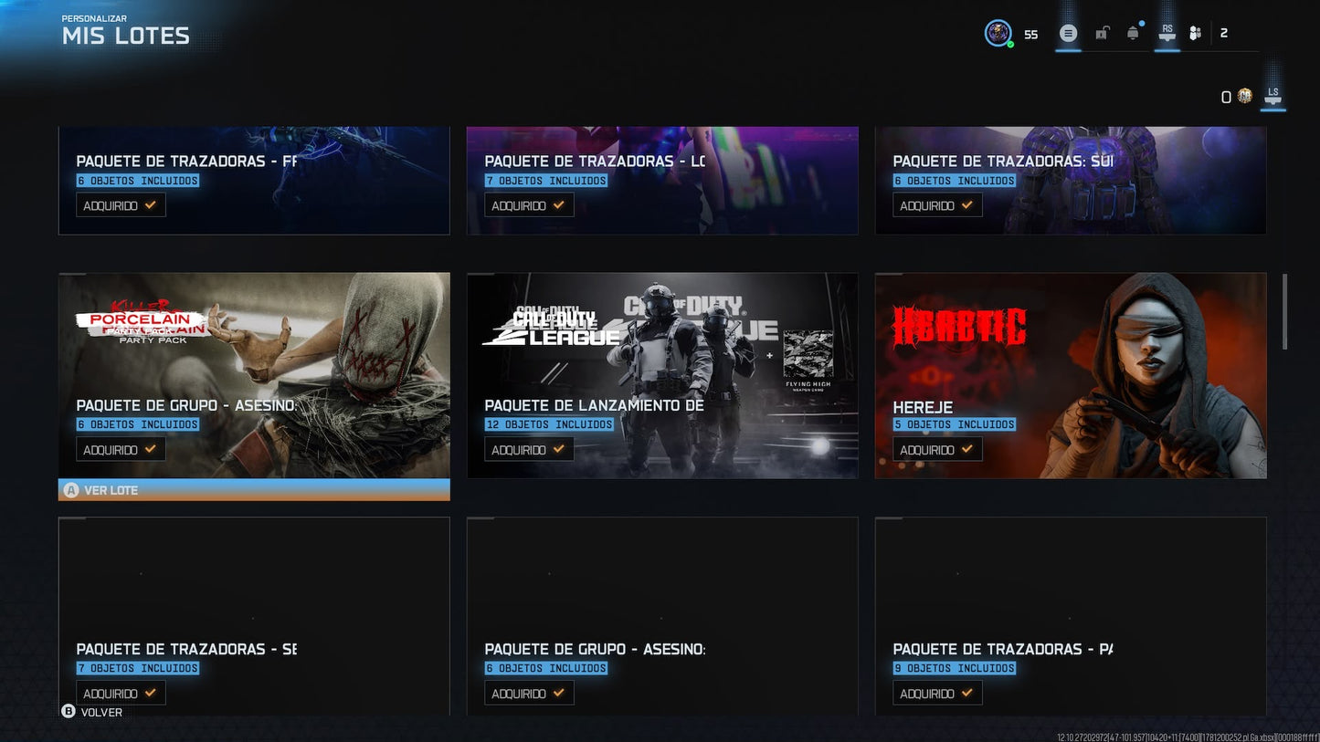
Task: Click 6 Objetos Incluidos under Trazadoras: SUI
Action: click(x=955, y=181)
